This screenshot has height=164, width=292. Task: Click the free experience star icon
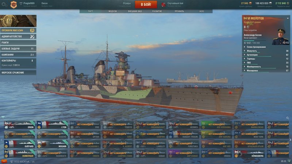[x=288, y=3]
